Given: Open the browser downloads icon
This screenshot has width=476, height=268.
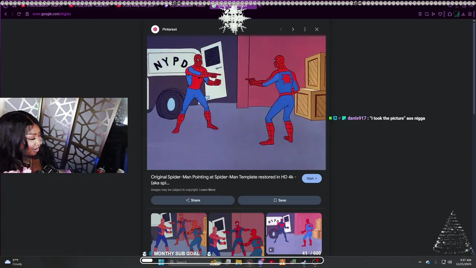Looking at the screenshot, I should [x=463, y=14].
